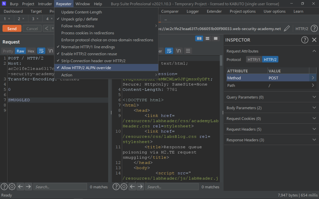Toggle Normalize HTTP/1 line endings
The height and width of the screenshot is (199, 319).
106,47
